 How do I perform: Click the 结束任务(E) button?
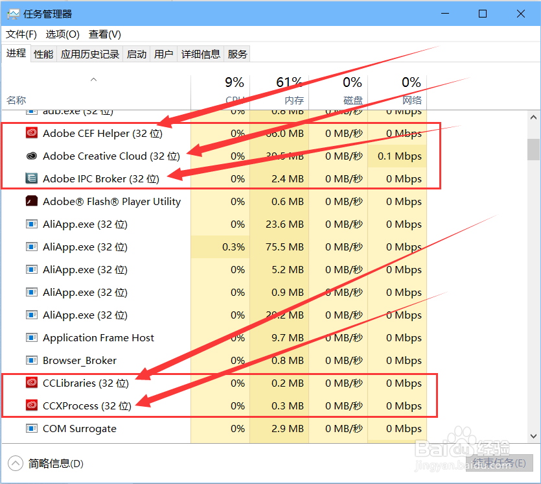500,463
